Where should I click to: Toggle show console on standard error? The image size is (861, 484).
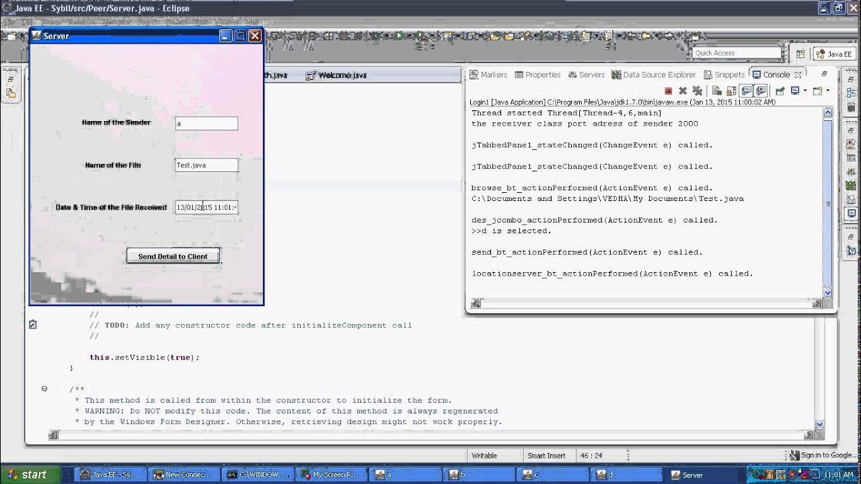761,91
